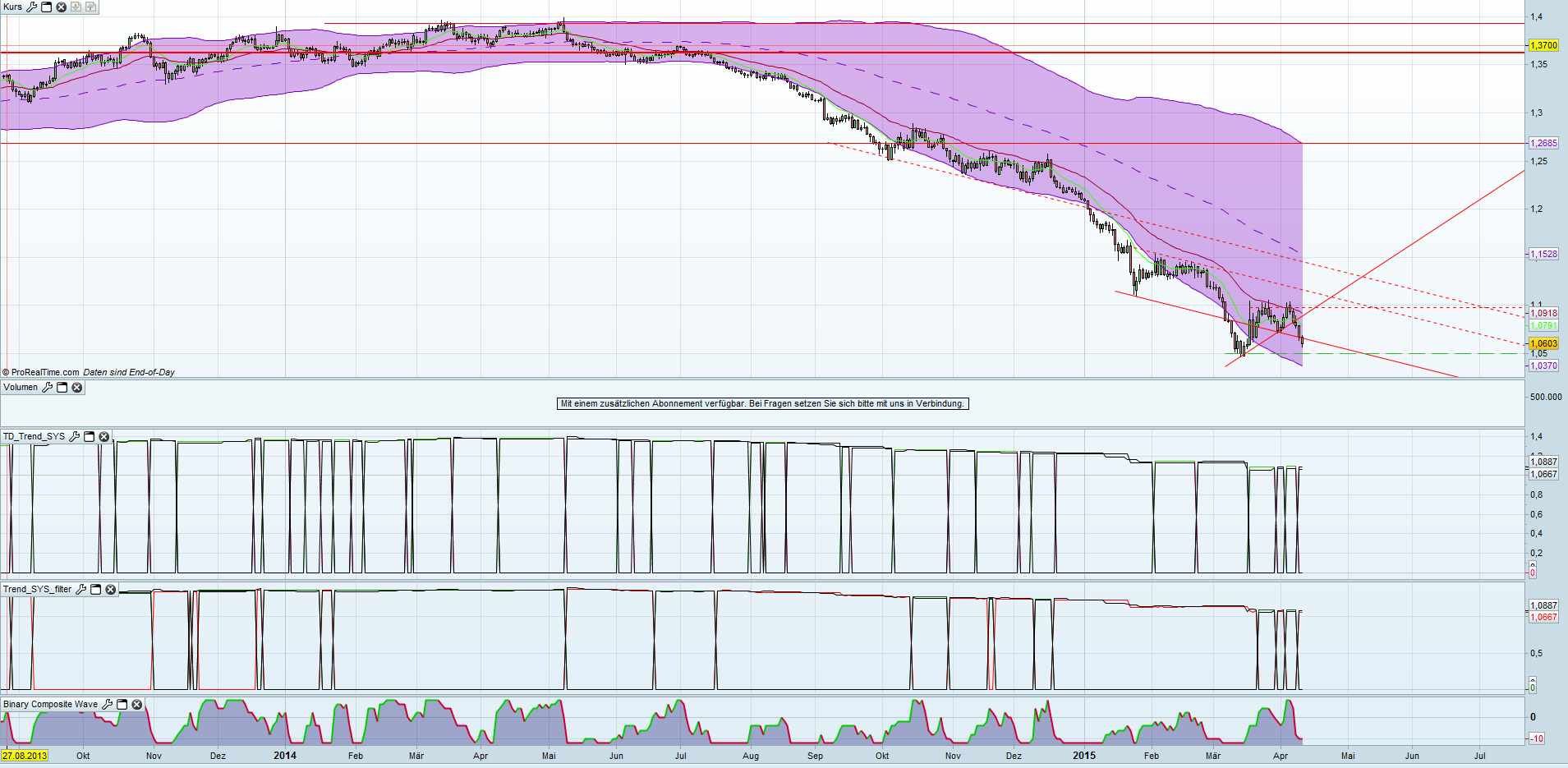The height and width of the screenshot is (768, 1568).
Task: Remove the Volumen indicator panel
Action: pos(77,388)
